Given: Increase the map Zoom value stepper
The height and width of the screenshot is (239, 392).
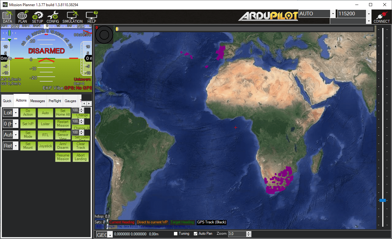Looking at the screenshot, I should coord(249,233).
